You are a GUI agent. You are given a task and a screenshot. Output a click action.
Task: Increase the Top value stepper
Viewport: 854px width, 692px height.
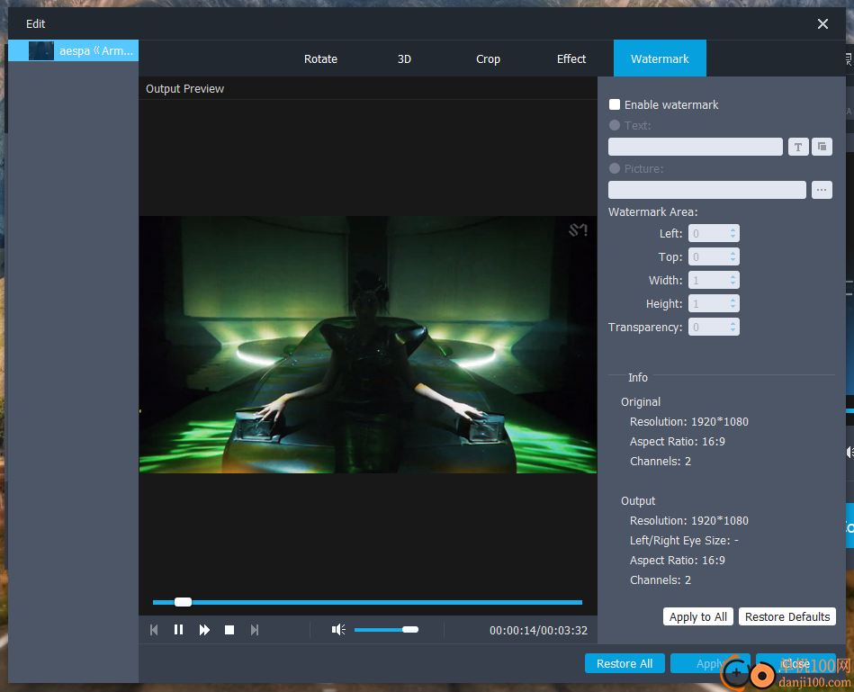(x=733, y=253)
